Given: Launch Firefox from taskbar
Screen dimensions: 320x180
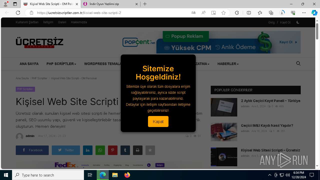Looking at the screenshot, I should (x=127, y=175).
